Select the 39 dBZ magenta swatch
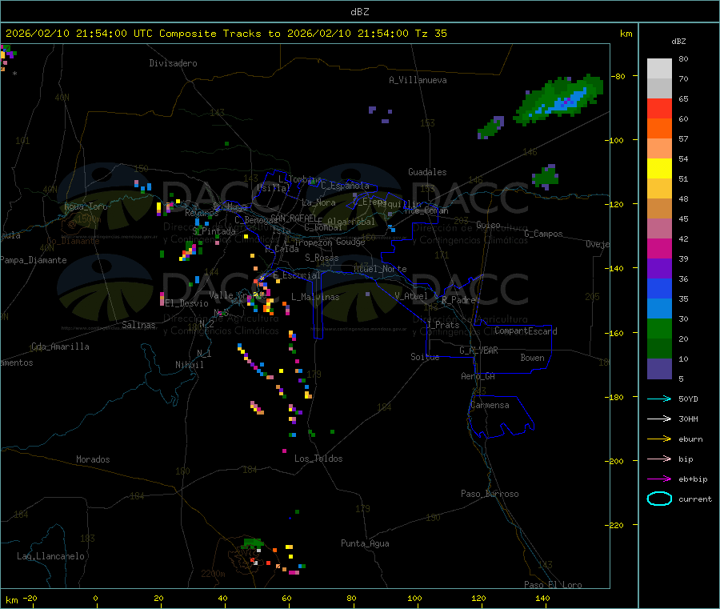Image resolution: width=720 pixels, height=609 pixels. [659, 248]
